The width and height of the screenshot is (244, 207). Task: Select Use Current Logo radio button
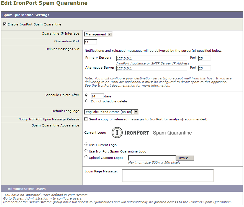86,144
